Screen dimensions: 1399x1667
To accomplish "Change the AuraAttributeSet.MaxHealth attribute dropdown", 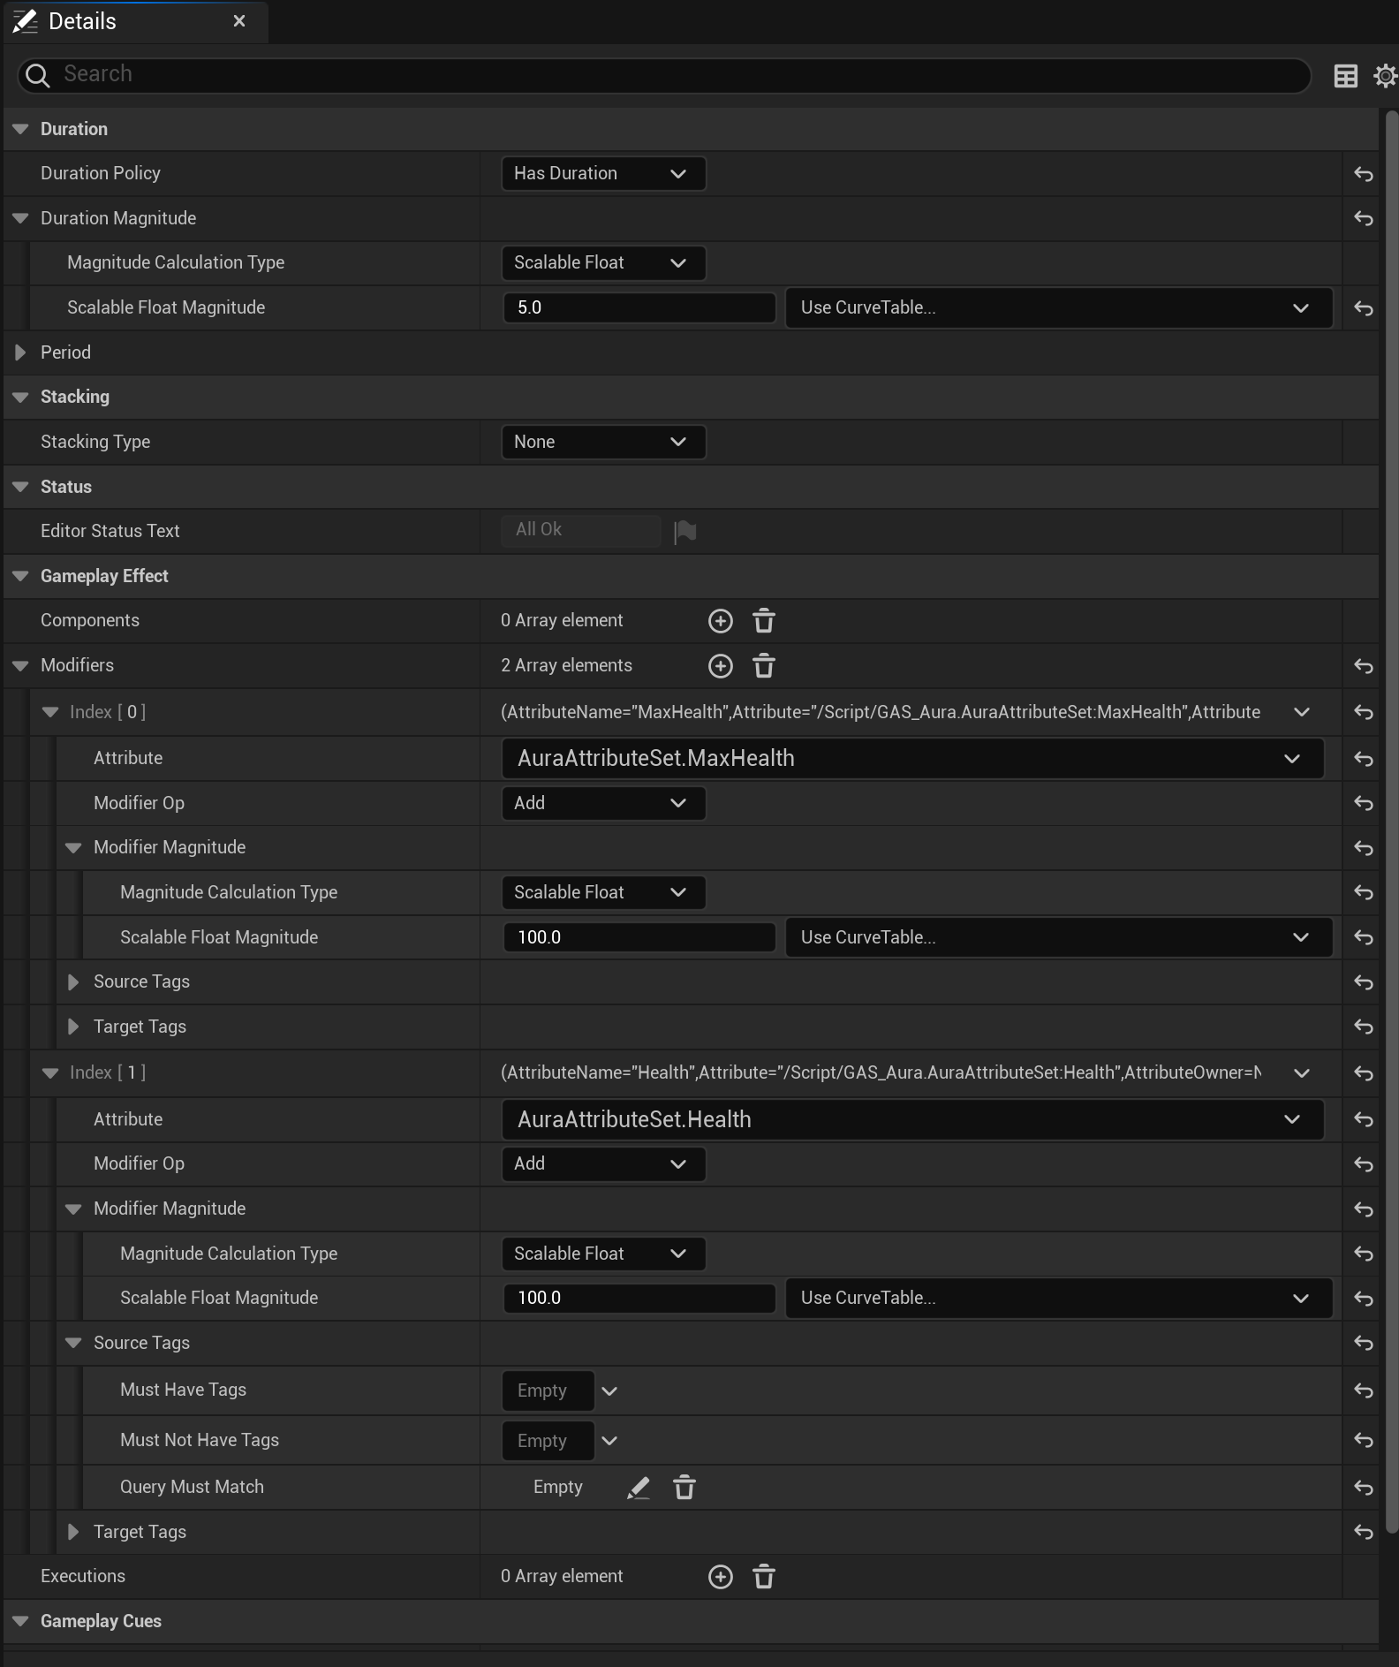I will [x=911, y=759].
